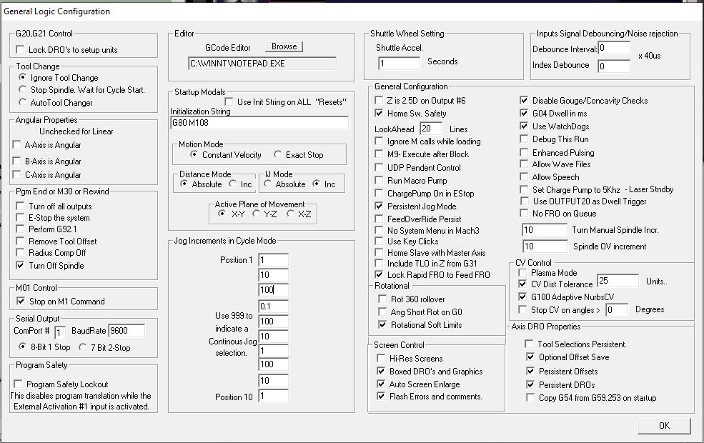The width and height of the screenshot is (704, 443).
Task: Enable Enhanced Pulsing
Action: [524, 153]
